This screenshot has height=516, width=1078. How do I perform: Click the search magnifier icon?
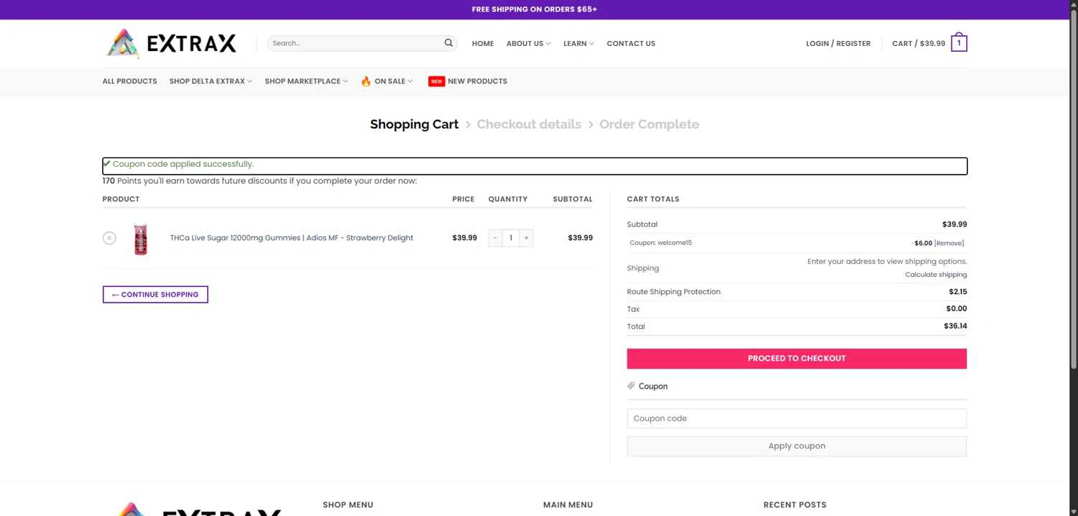pos(448,43)
